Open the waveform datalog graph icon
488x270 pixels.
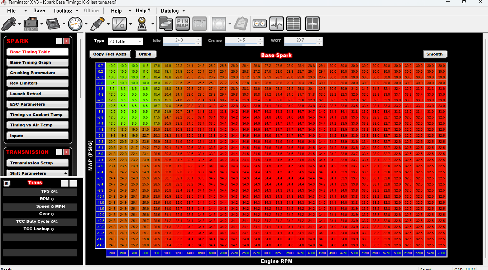pyautogui.click(x=277, y=24)
